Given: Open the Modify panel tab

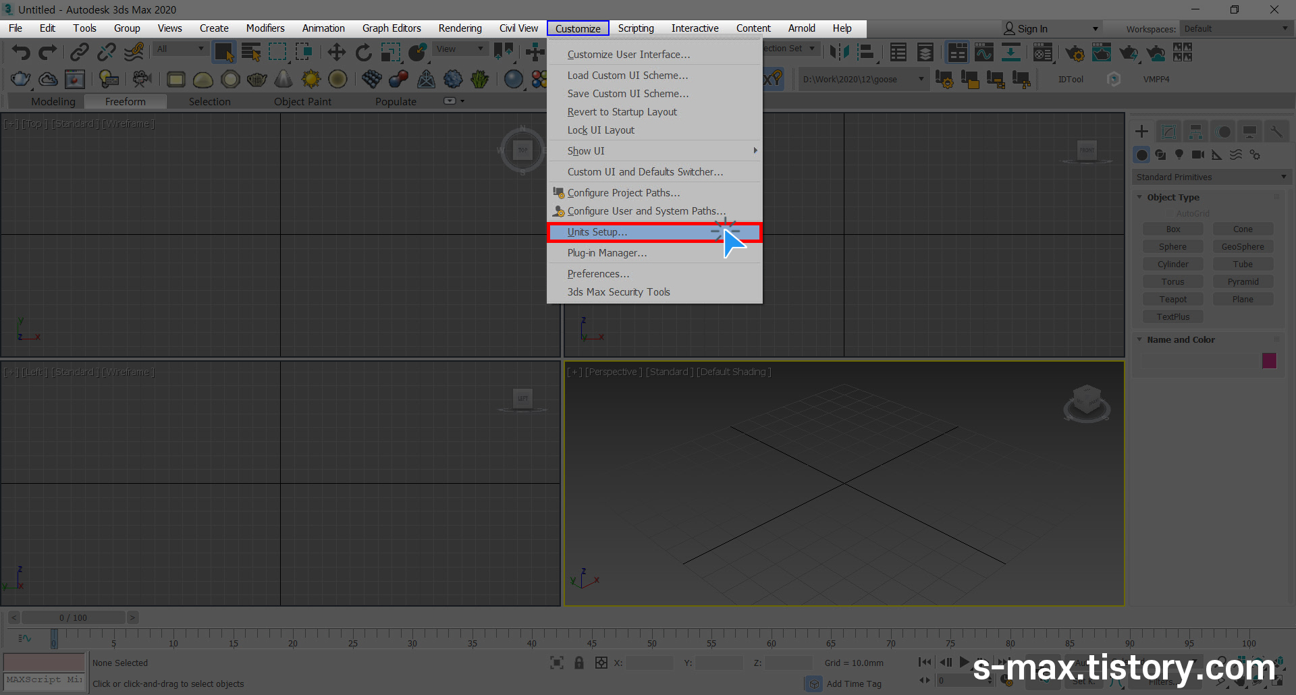Looking at the screenshot, I should point(1168,132).
